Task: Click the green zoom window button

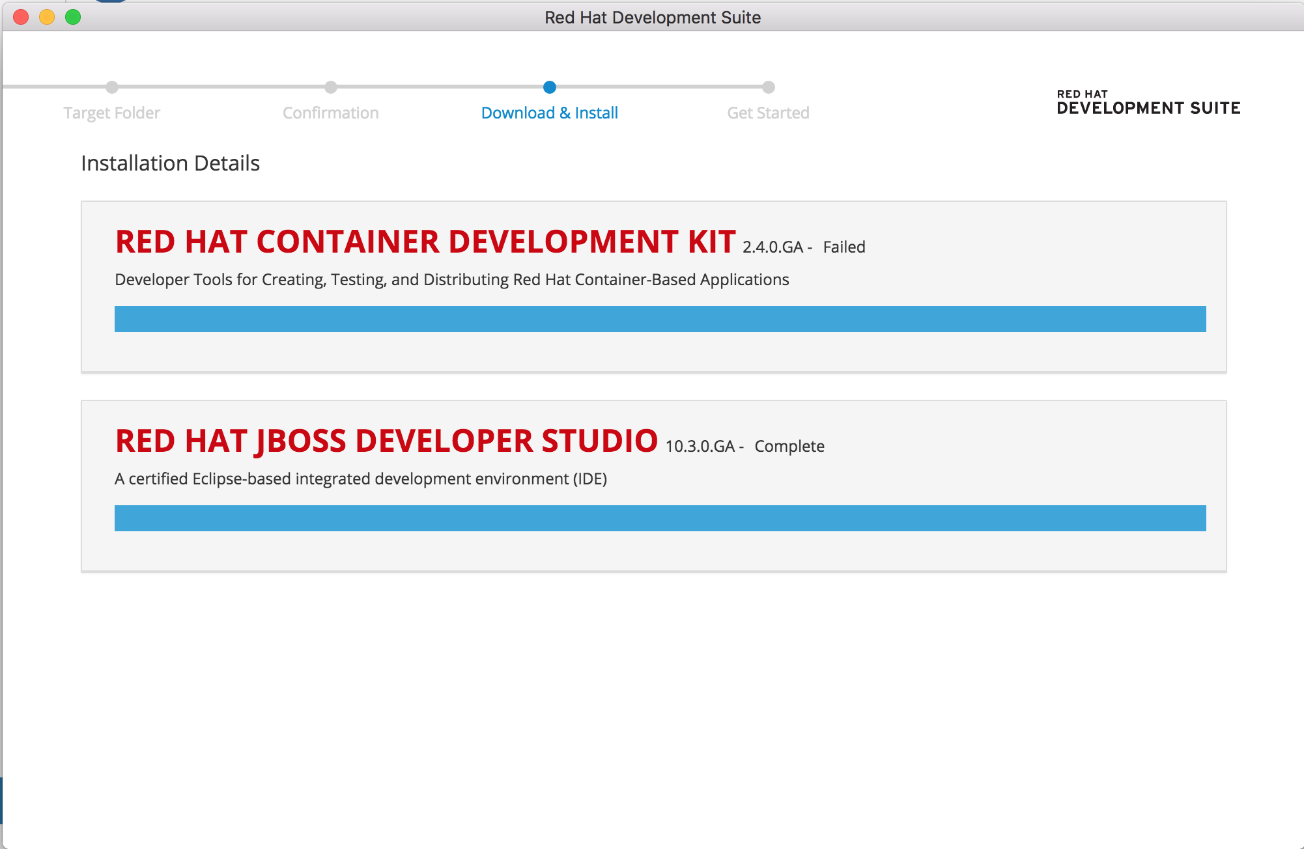Action: pos(73,17)
